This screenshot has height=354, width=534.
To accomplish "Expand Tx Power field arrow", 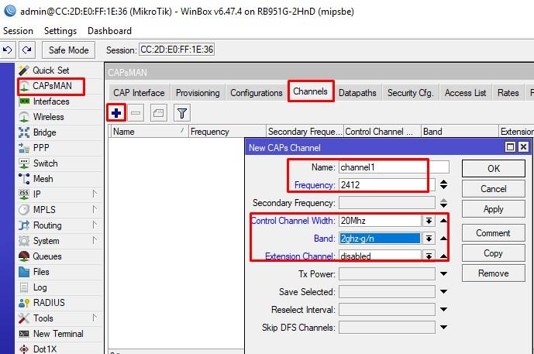I will pyautogui.click(x=443, y=273).
